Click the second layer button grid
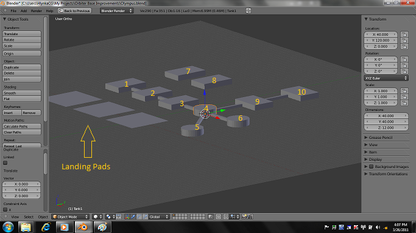 (x=198, y=217)
